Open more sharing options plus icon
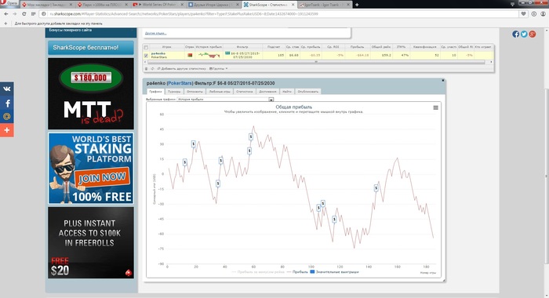 coord(6,130)
